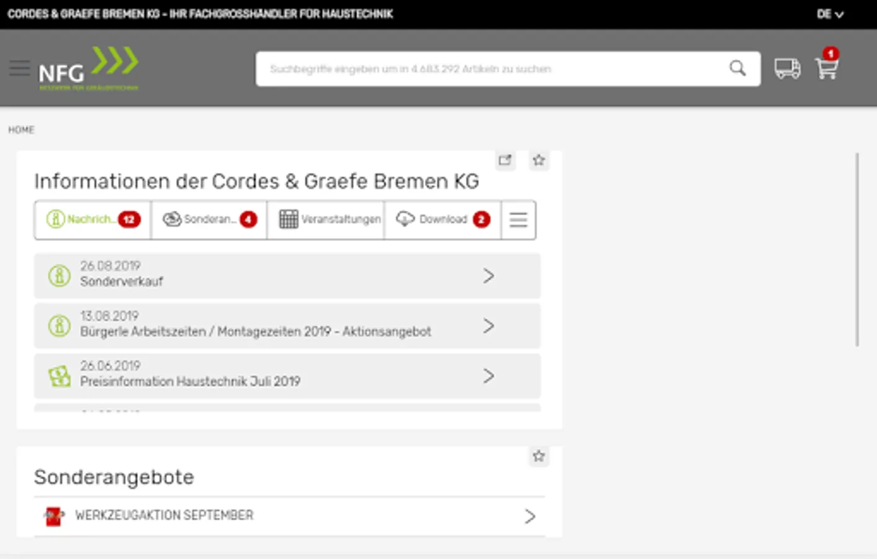Click the Informationen der Cordes & Graefe heading

(256, 181)
